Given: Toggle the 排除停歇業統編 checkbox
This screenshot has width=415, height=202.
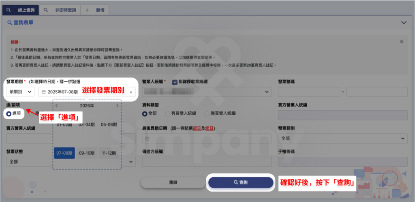Looking at the screenshot, I should [x=175, y=82].
